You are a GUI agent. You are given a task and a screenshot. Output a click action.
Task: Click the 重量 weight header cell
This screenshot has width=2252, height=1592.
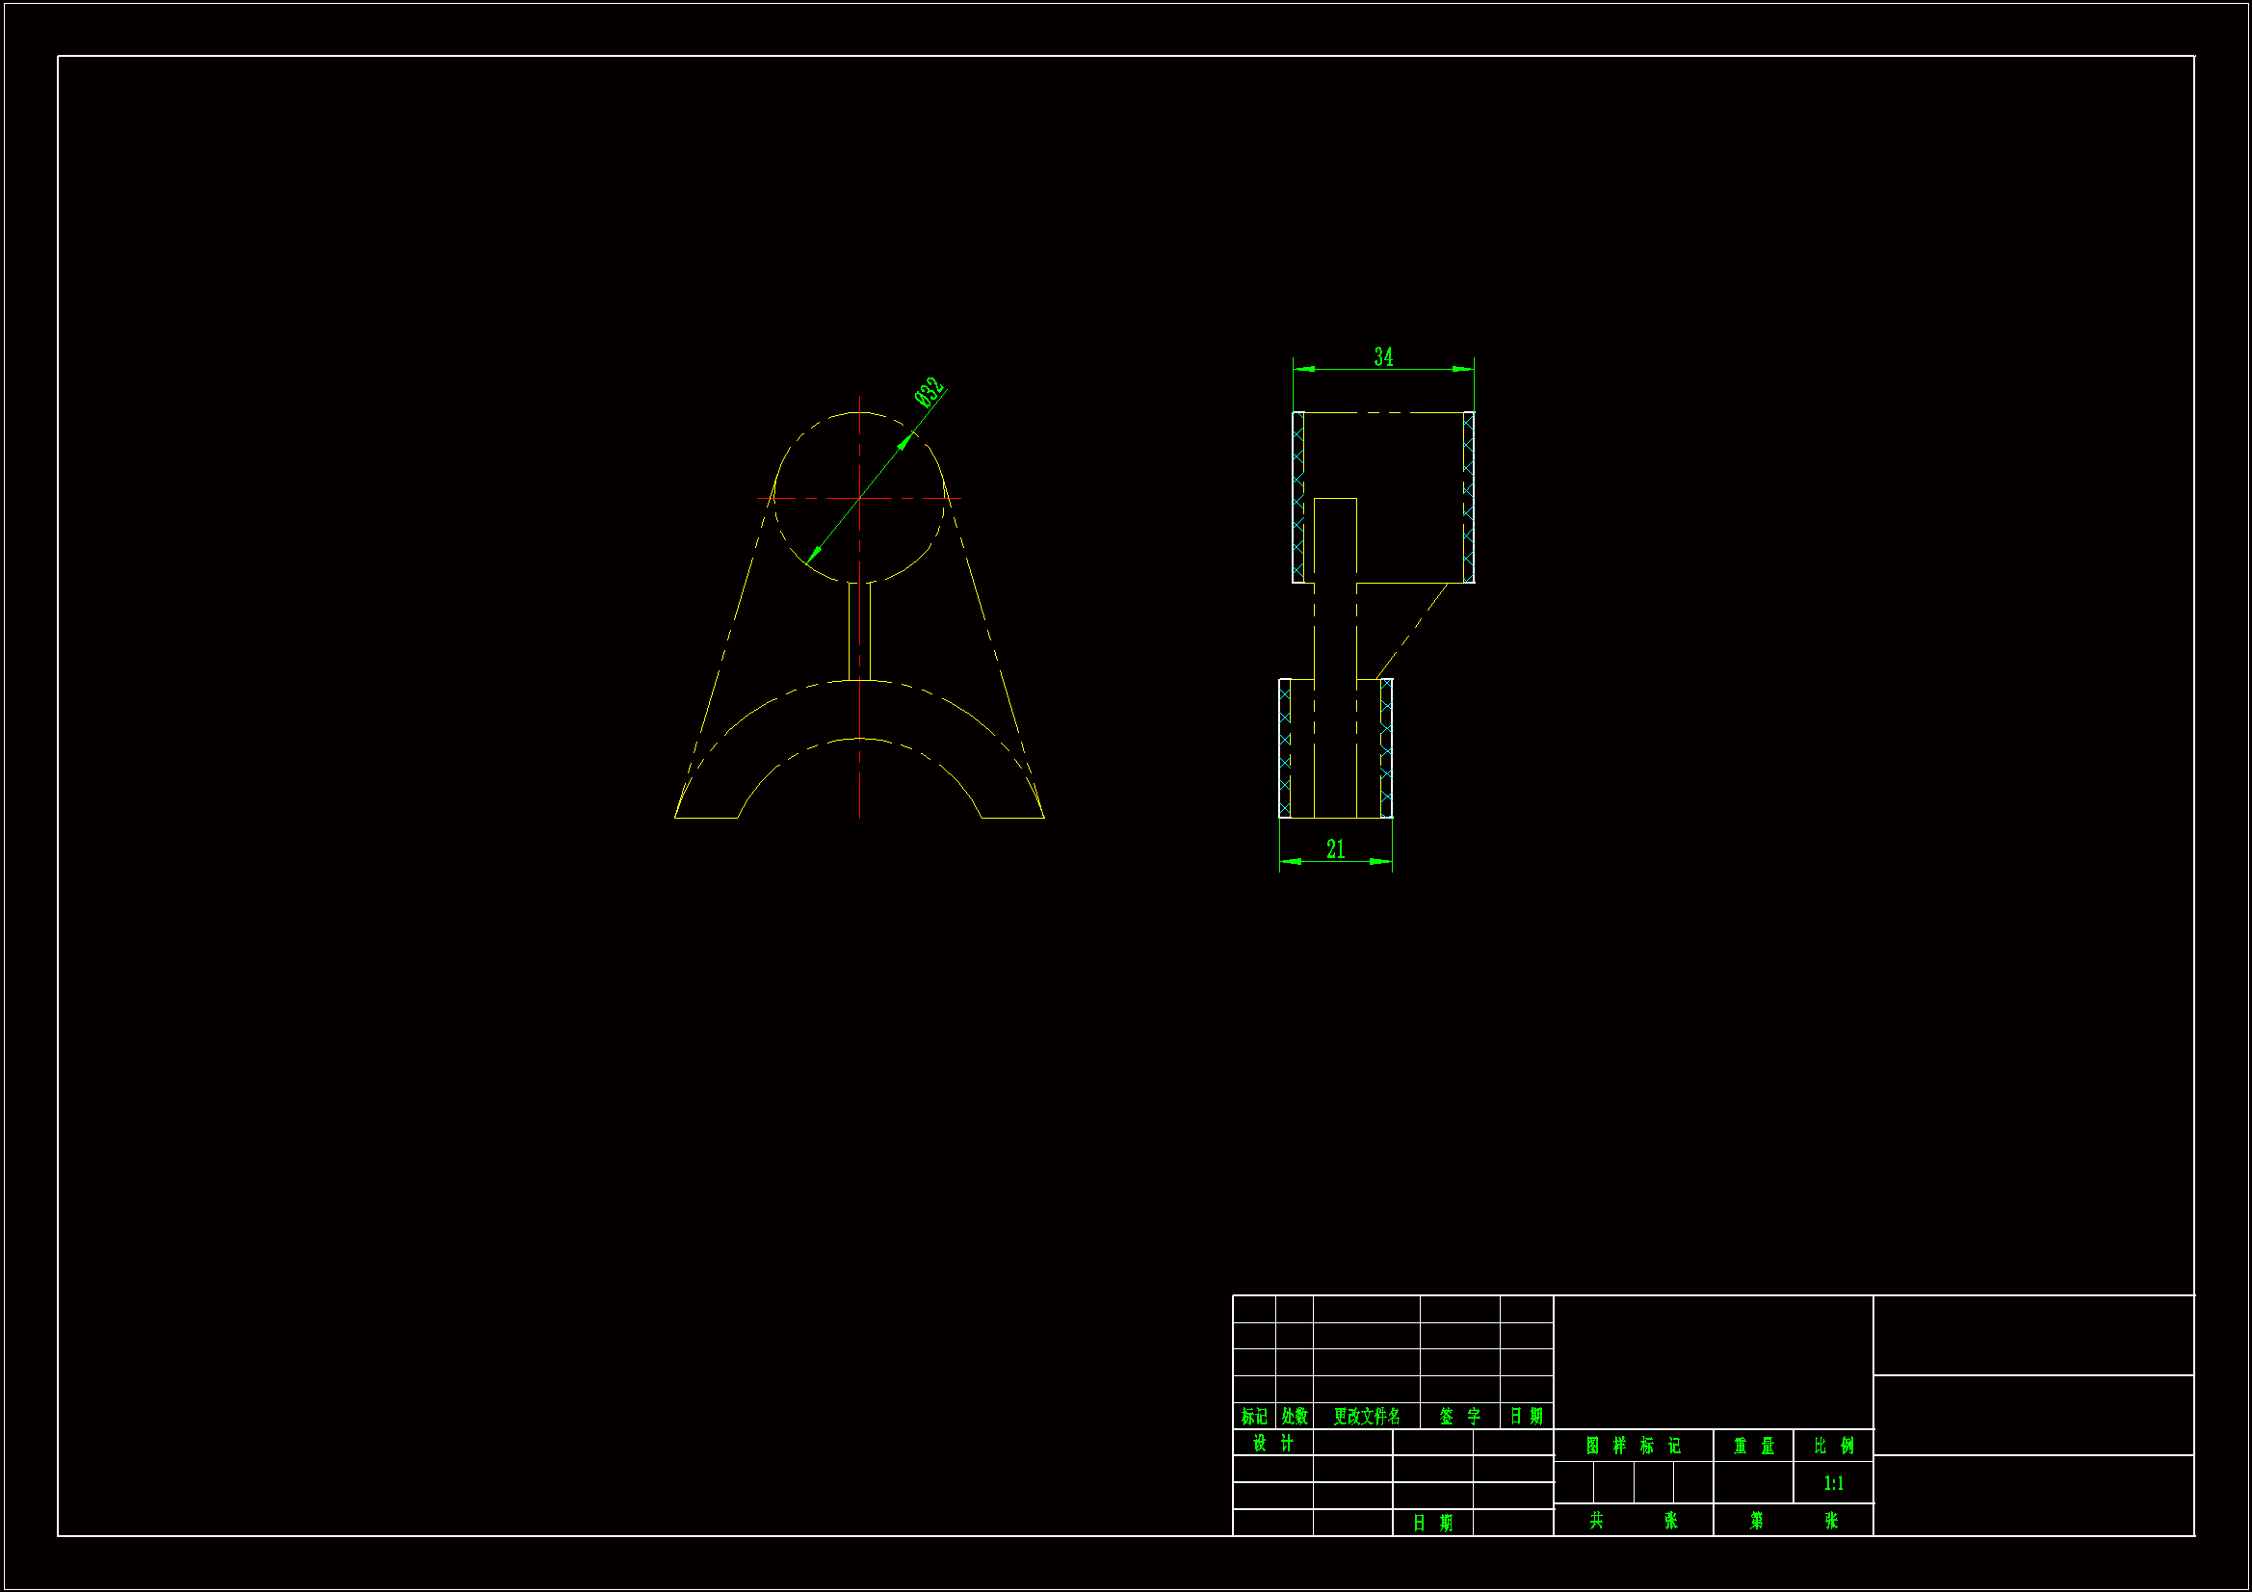click(1753, 1446)
